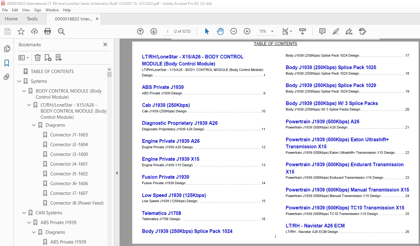The height and width of the screenshot is (246, 420).
Task: Select the Connector J5-1602 bookmark
Action: [x=69, y=174]
